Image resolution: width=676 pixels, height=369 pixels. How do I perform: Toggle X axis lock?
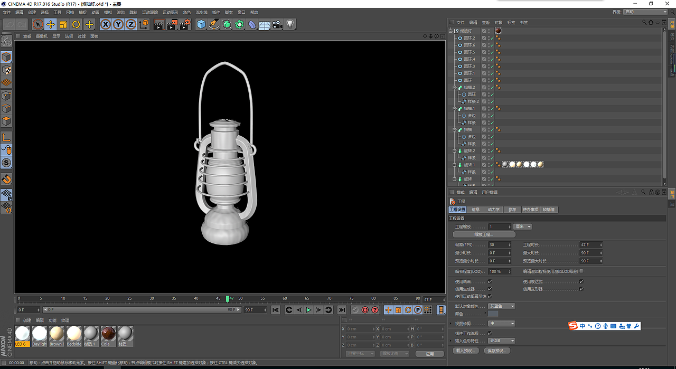106,24
